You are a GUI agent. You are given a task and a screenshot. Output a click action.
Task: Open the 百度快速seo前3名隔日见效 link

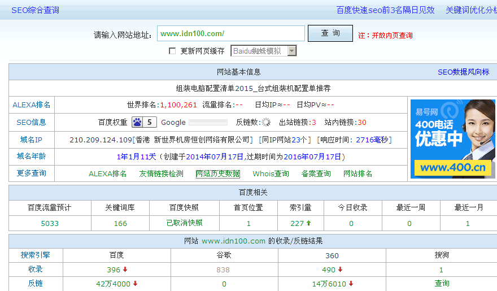[385, 10]
